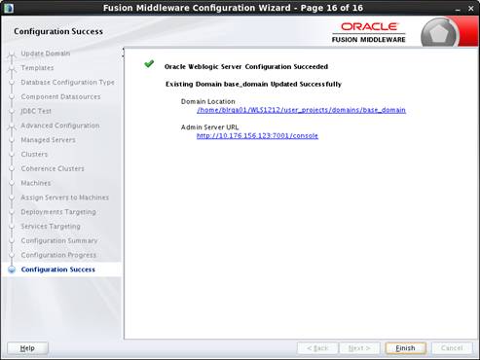Screen dimensions: 480x360
Task: Select Managed Servers step
Action: tap(48, 140)
